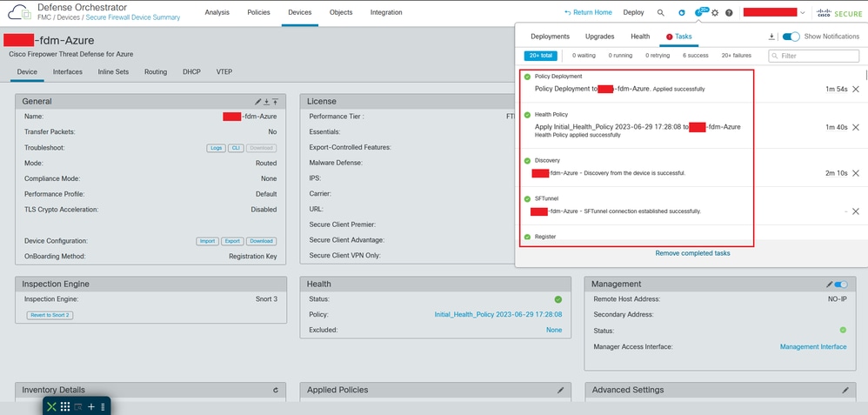Click the green X icon in floating toolbar
868x415 pixels.
(51, 406)
